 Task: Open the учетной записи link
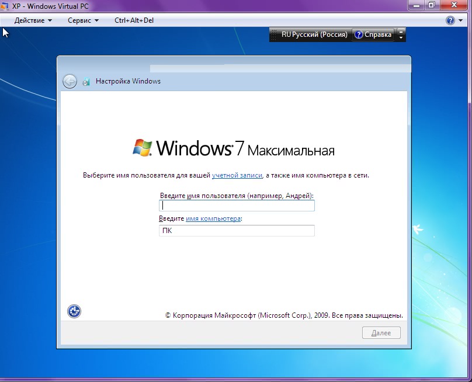[x=237, y=175]
